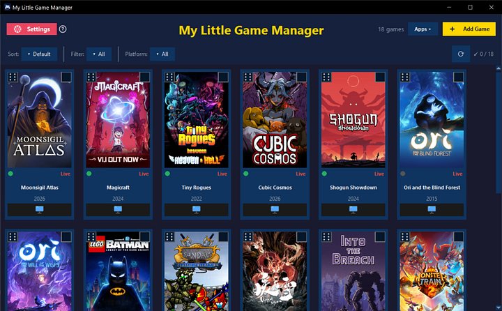Click the app icon in title bar
The height and width of the screenshot is (311, 502).
7,7
